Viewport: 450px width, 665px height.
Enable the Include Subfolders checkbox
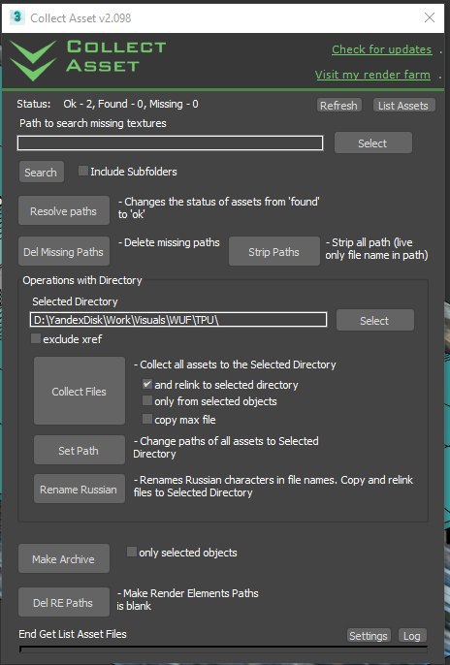pos(83,171)
